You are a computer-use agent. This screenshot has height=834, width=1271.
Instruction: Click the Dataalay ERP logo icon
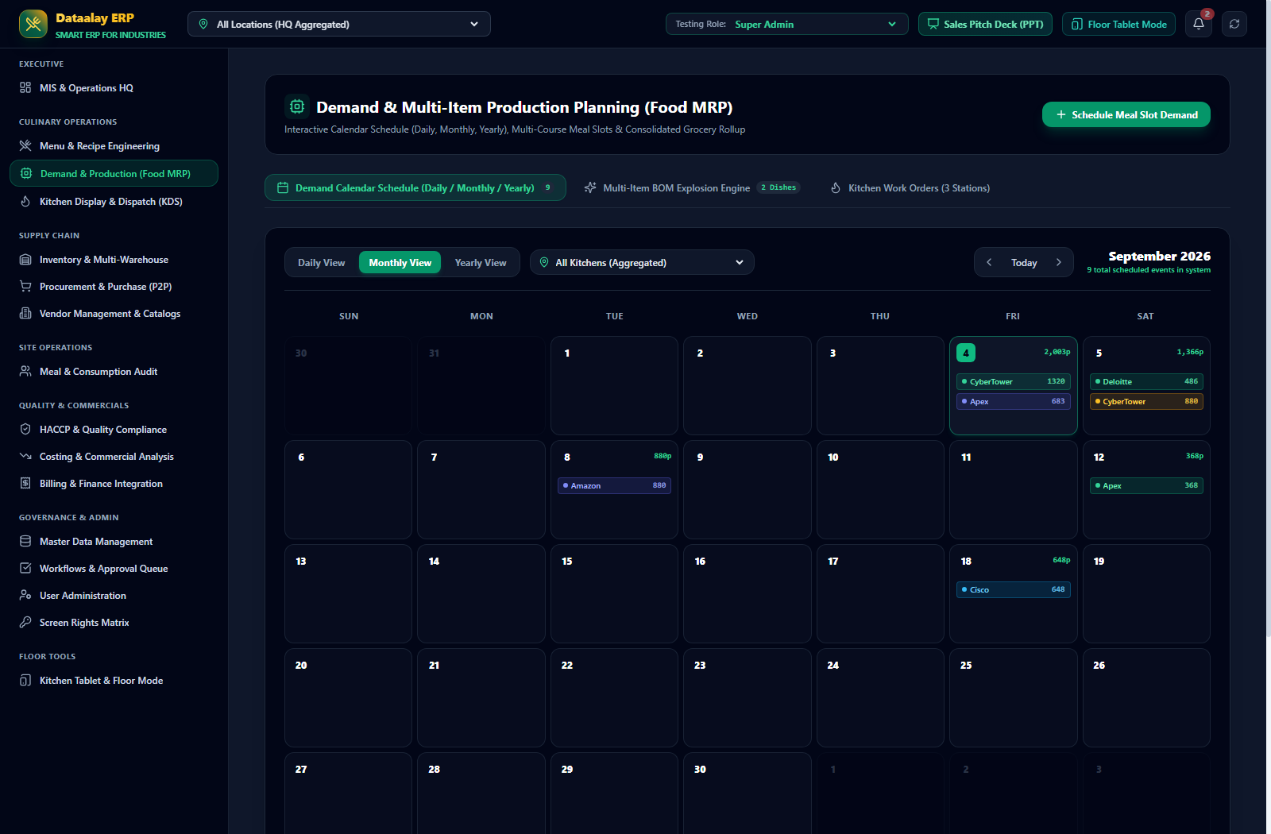click(33, 24)
